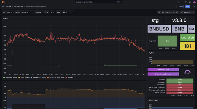This screenshot has width=197, height=109.
Task: Click the BNB stat panel
Action: coord(179,29)
